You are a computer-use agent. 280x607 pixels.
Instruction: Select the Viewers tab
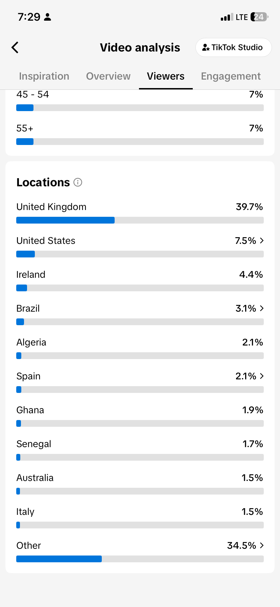[166, 76]
